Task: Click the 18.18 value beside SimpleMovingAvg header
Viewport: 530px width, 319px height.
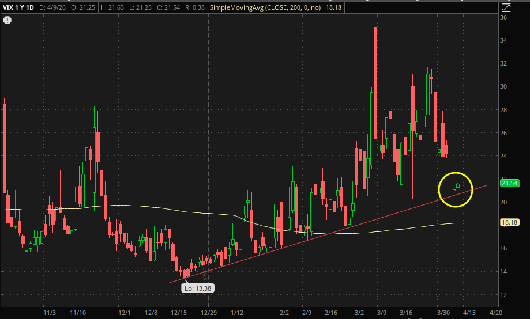Action: point(333,7)
